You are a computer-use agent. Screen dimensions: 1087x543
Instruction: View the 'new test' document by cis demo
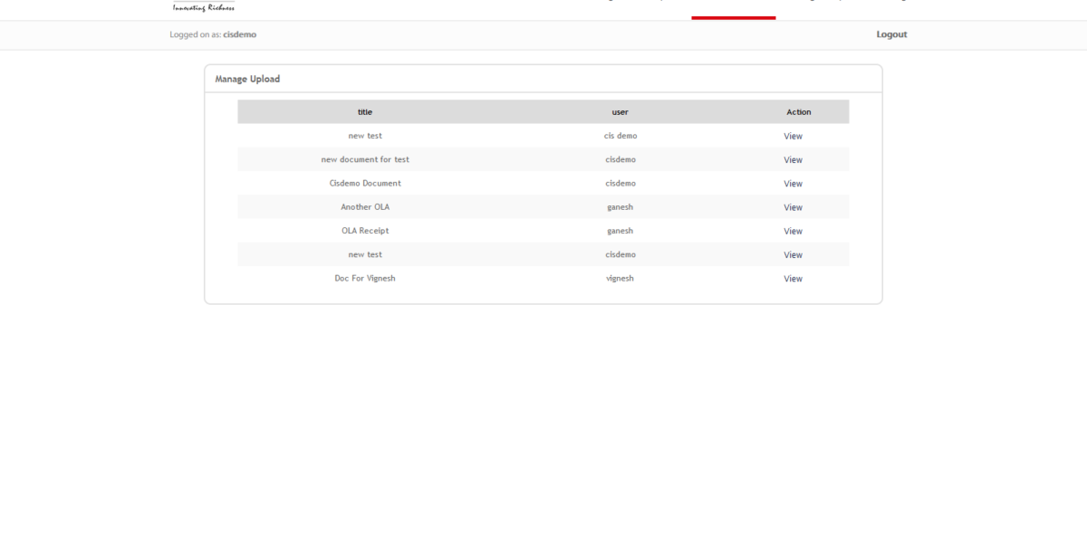point(793,136)
